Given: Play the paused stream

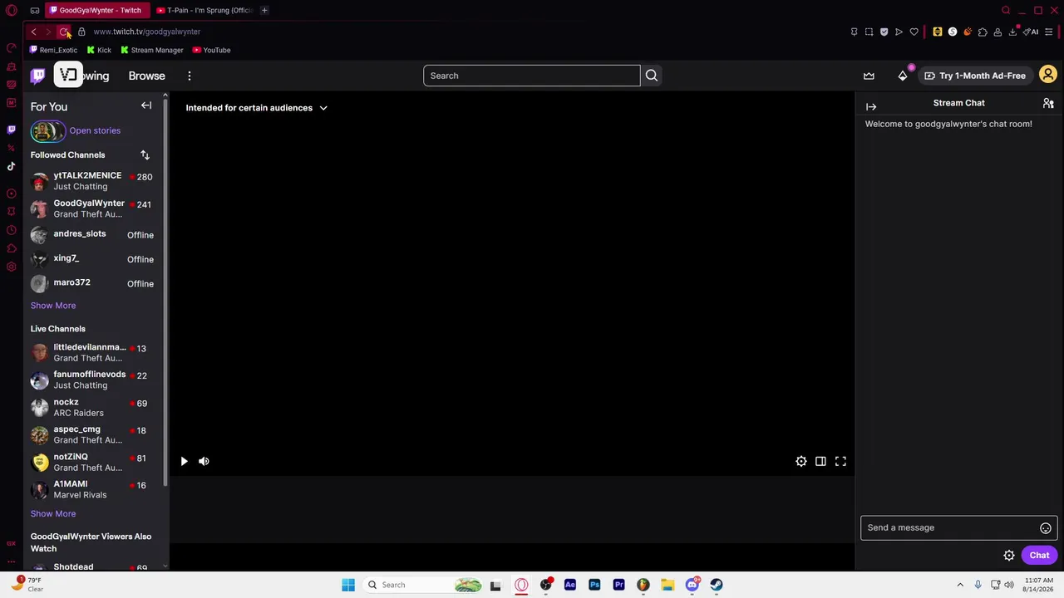Looking at the screenshot, I should (x=184, y=462).
